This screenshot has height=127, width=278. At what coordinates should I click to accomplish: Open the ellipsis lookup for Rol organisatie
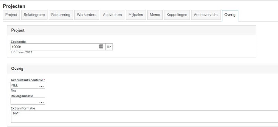(x=41, y=101)
